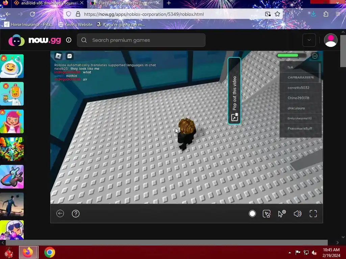
Task: Select player Frasemackfluff in list
Action: (300, 128)
